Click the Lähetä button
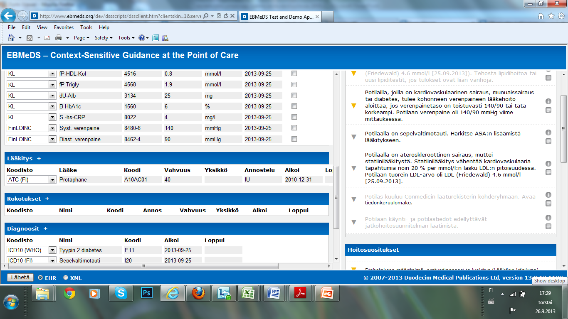 point(20,277)
